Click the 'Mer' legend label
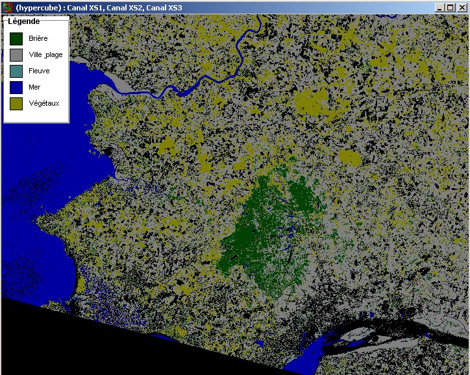470x375 pixels. (34, 87)
